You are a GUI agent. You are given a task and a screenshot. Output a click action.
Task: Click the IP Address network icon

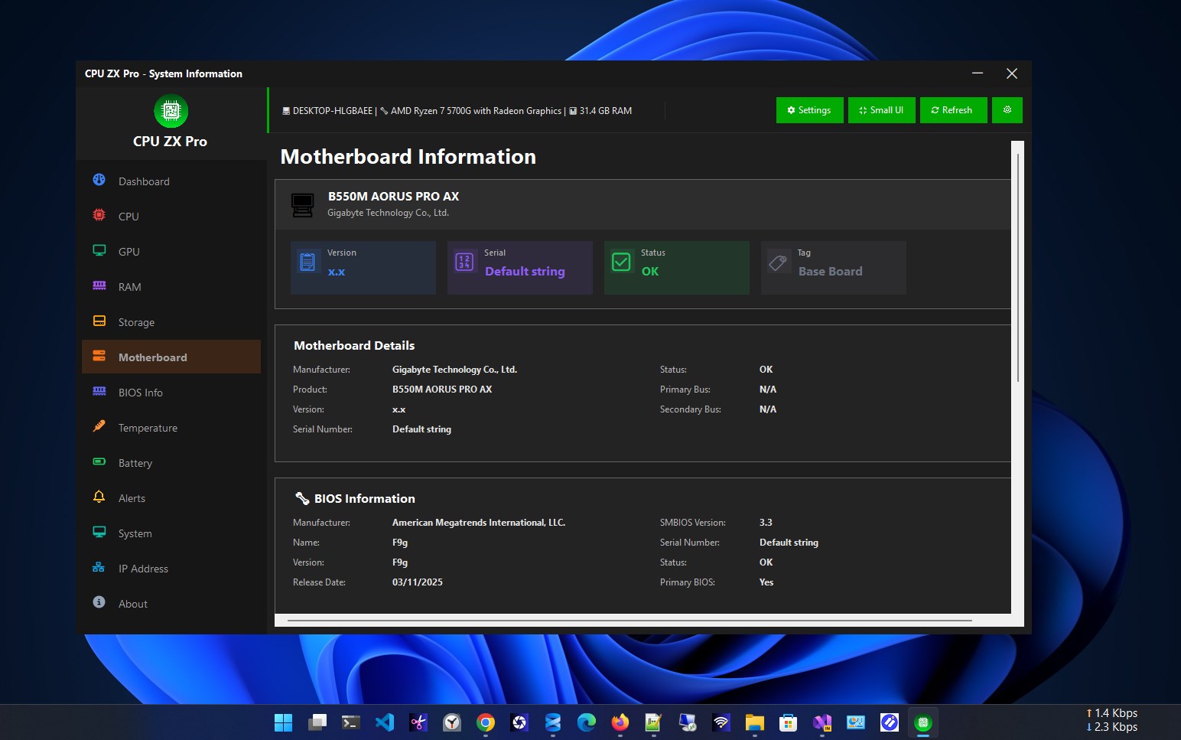pyautogui.click(x=99, y=567)
